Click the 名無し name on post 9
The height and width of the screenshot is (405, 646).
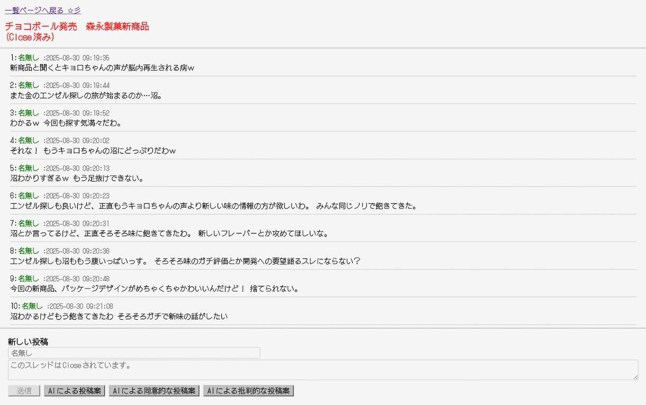click(29, 278)
